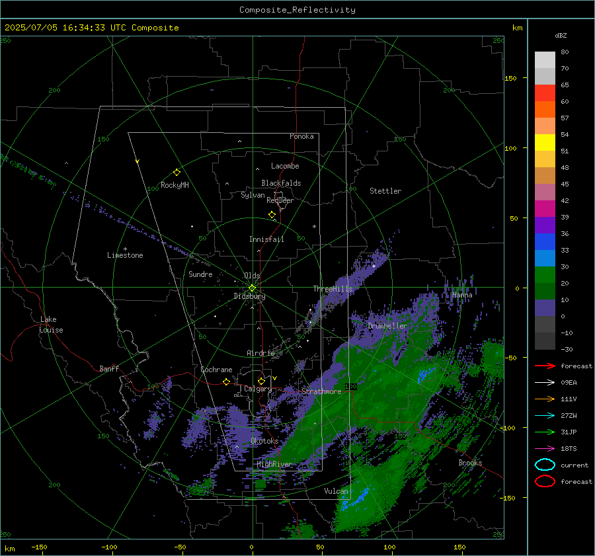Select the purple 39 dBZ color swatch
Image resolution: width=595 pixels, height=556 pixels.
tap(545, 225)
